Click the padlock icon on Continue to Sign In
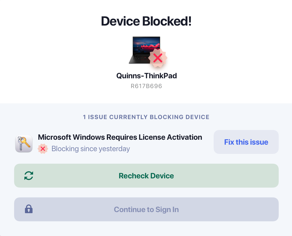The image size is (292, 236). (29, 209)
